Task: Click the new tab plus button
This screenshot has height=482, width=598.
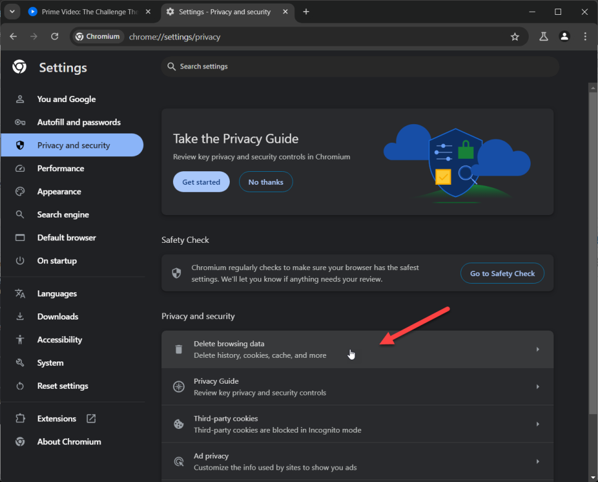Action: (x=306, y=12)
